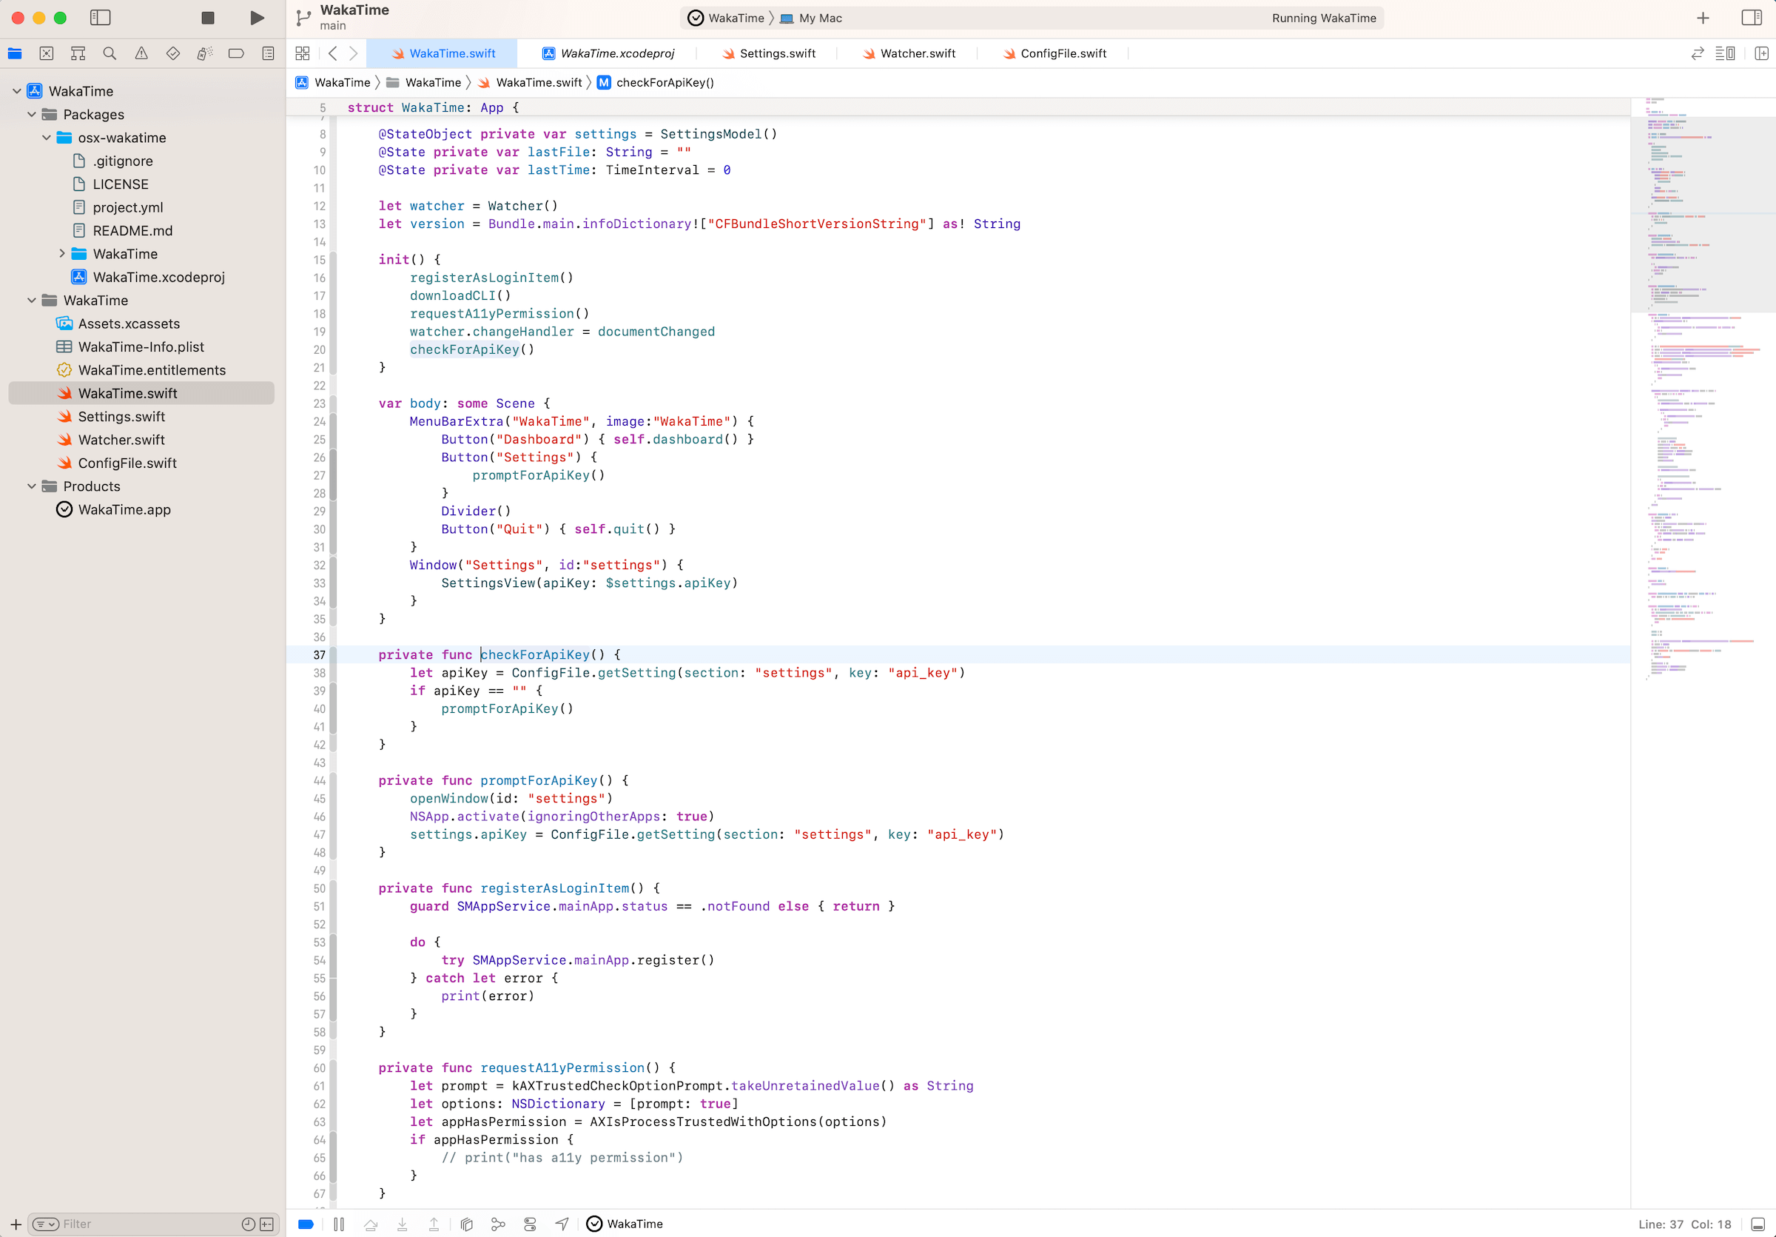Viewport: 1776px width, 1237px height.
Task: Click the Simulate Location arrow icon
Action: [x=562, y=1224]
